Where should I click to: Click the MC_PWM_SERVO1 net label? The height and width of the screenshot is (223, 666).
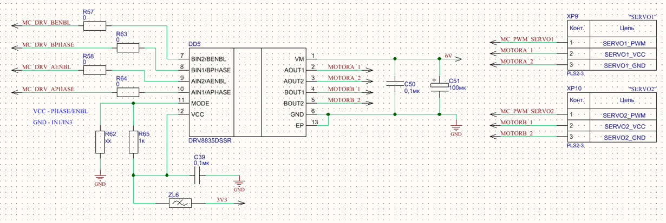[x=526, y=39]
